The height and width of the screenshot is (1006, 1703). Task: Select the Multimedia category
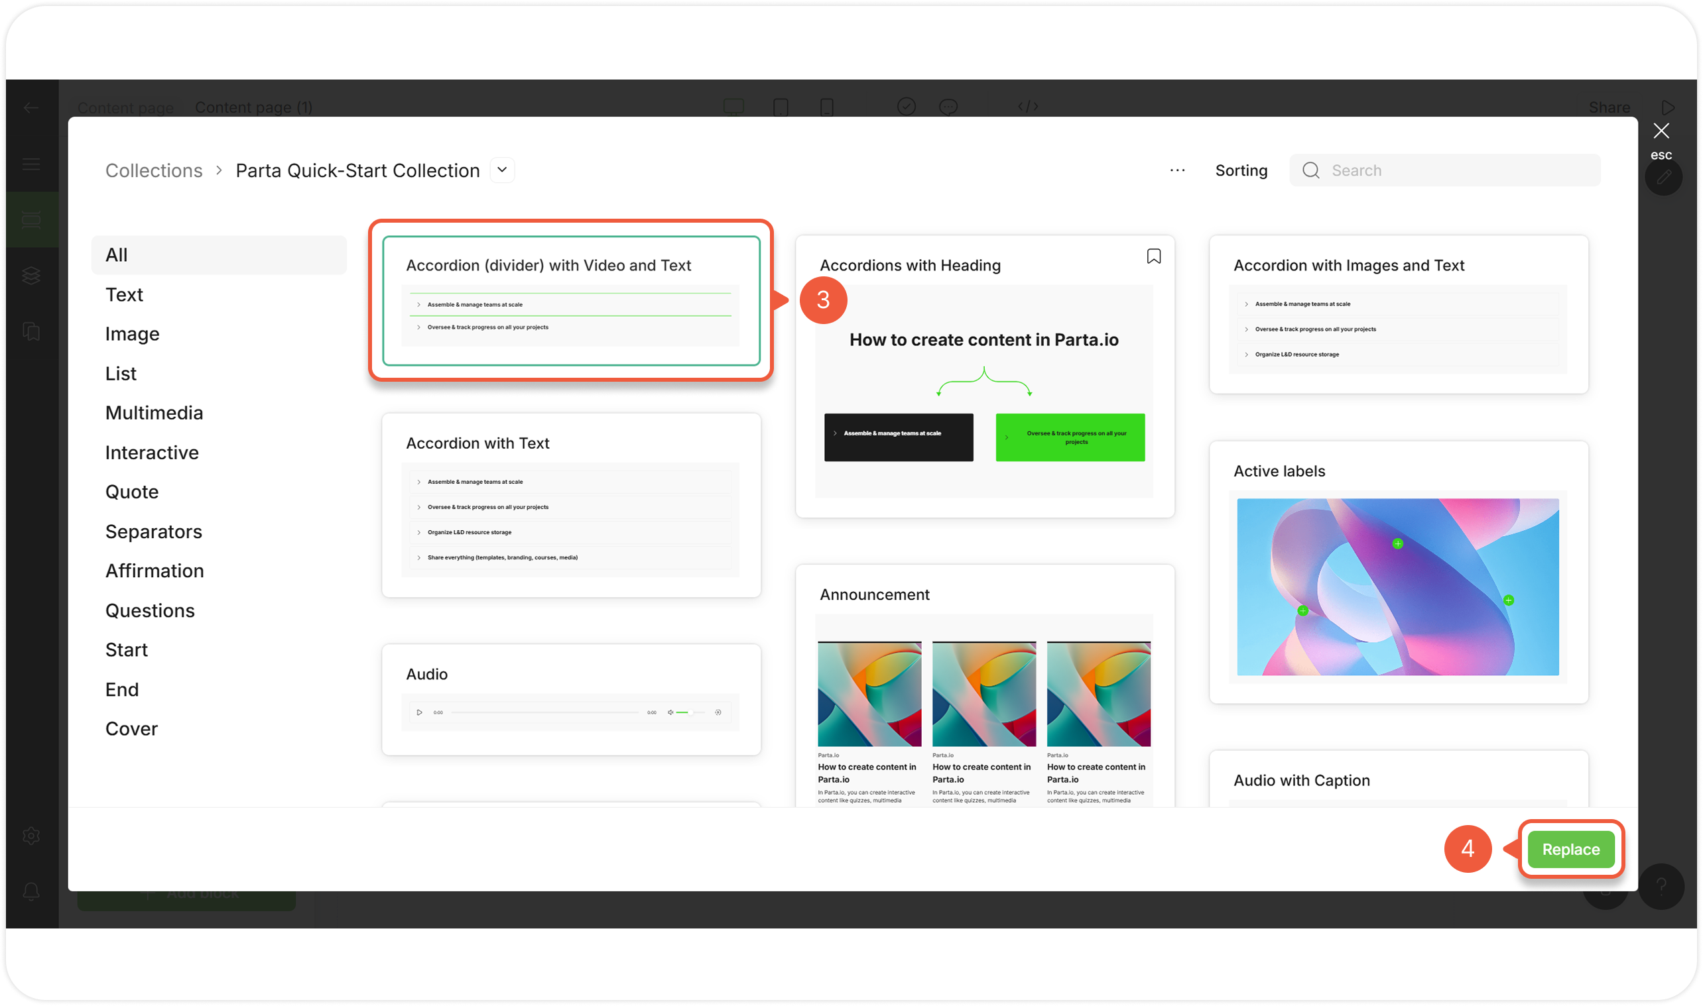154,413
